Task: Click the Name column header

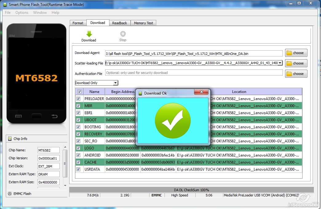Action: coord(94,92)
